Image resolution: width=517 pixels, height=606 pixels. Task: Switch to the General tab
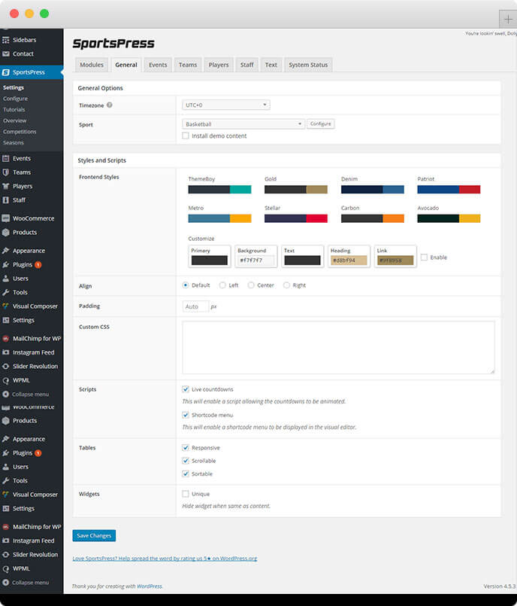(126, 65)
